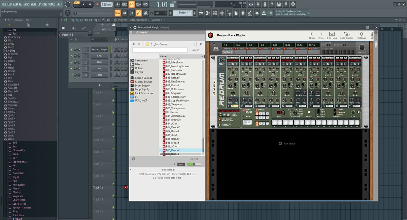The height and width of the screenshot is (220, 407).
Task: Toggle the link icon next to the snap selector
Action: point(138,13)
